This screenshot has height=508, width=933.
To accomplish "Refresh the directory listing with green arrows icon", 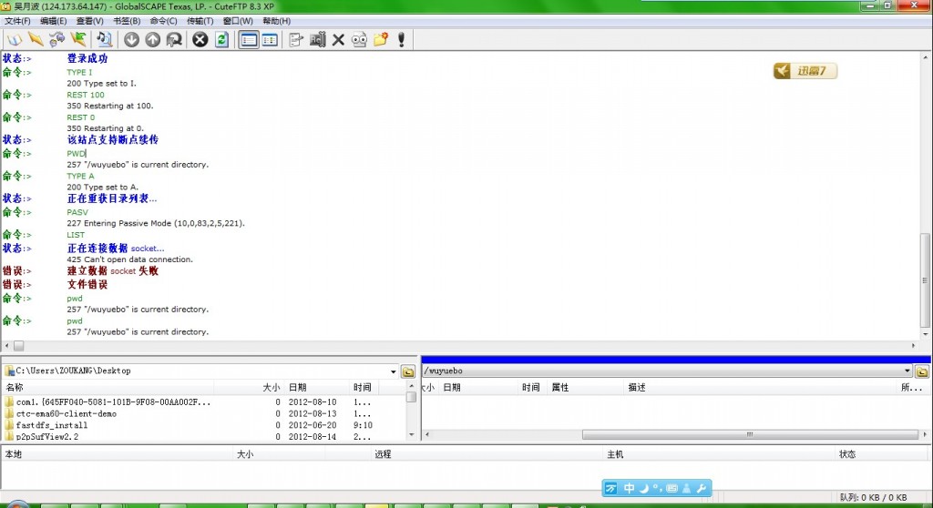I will [222, 40].
